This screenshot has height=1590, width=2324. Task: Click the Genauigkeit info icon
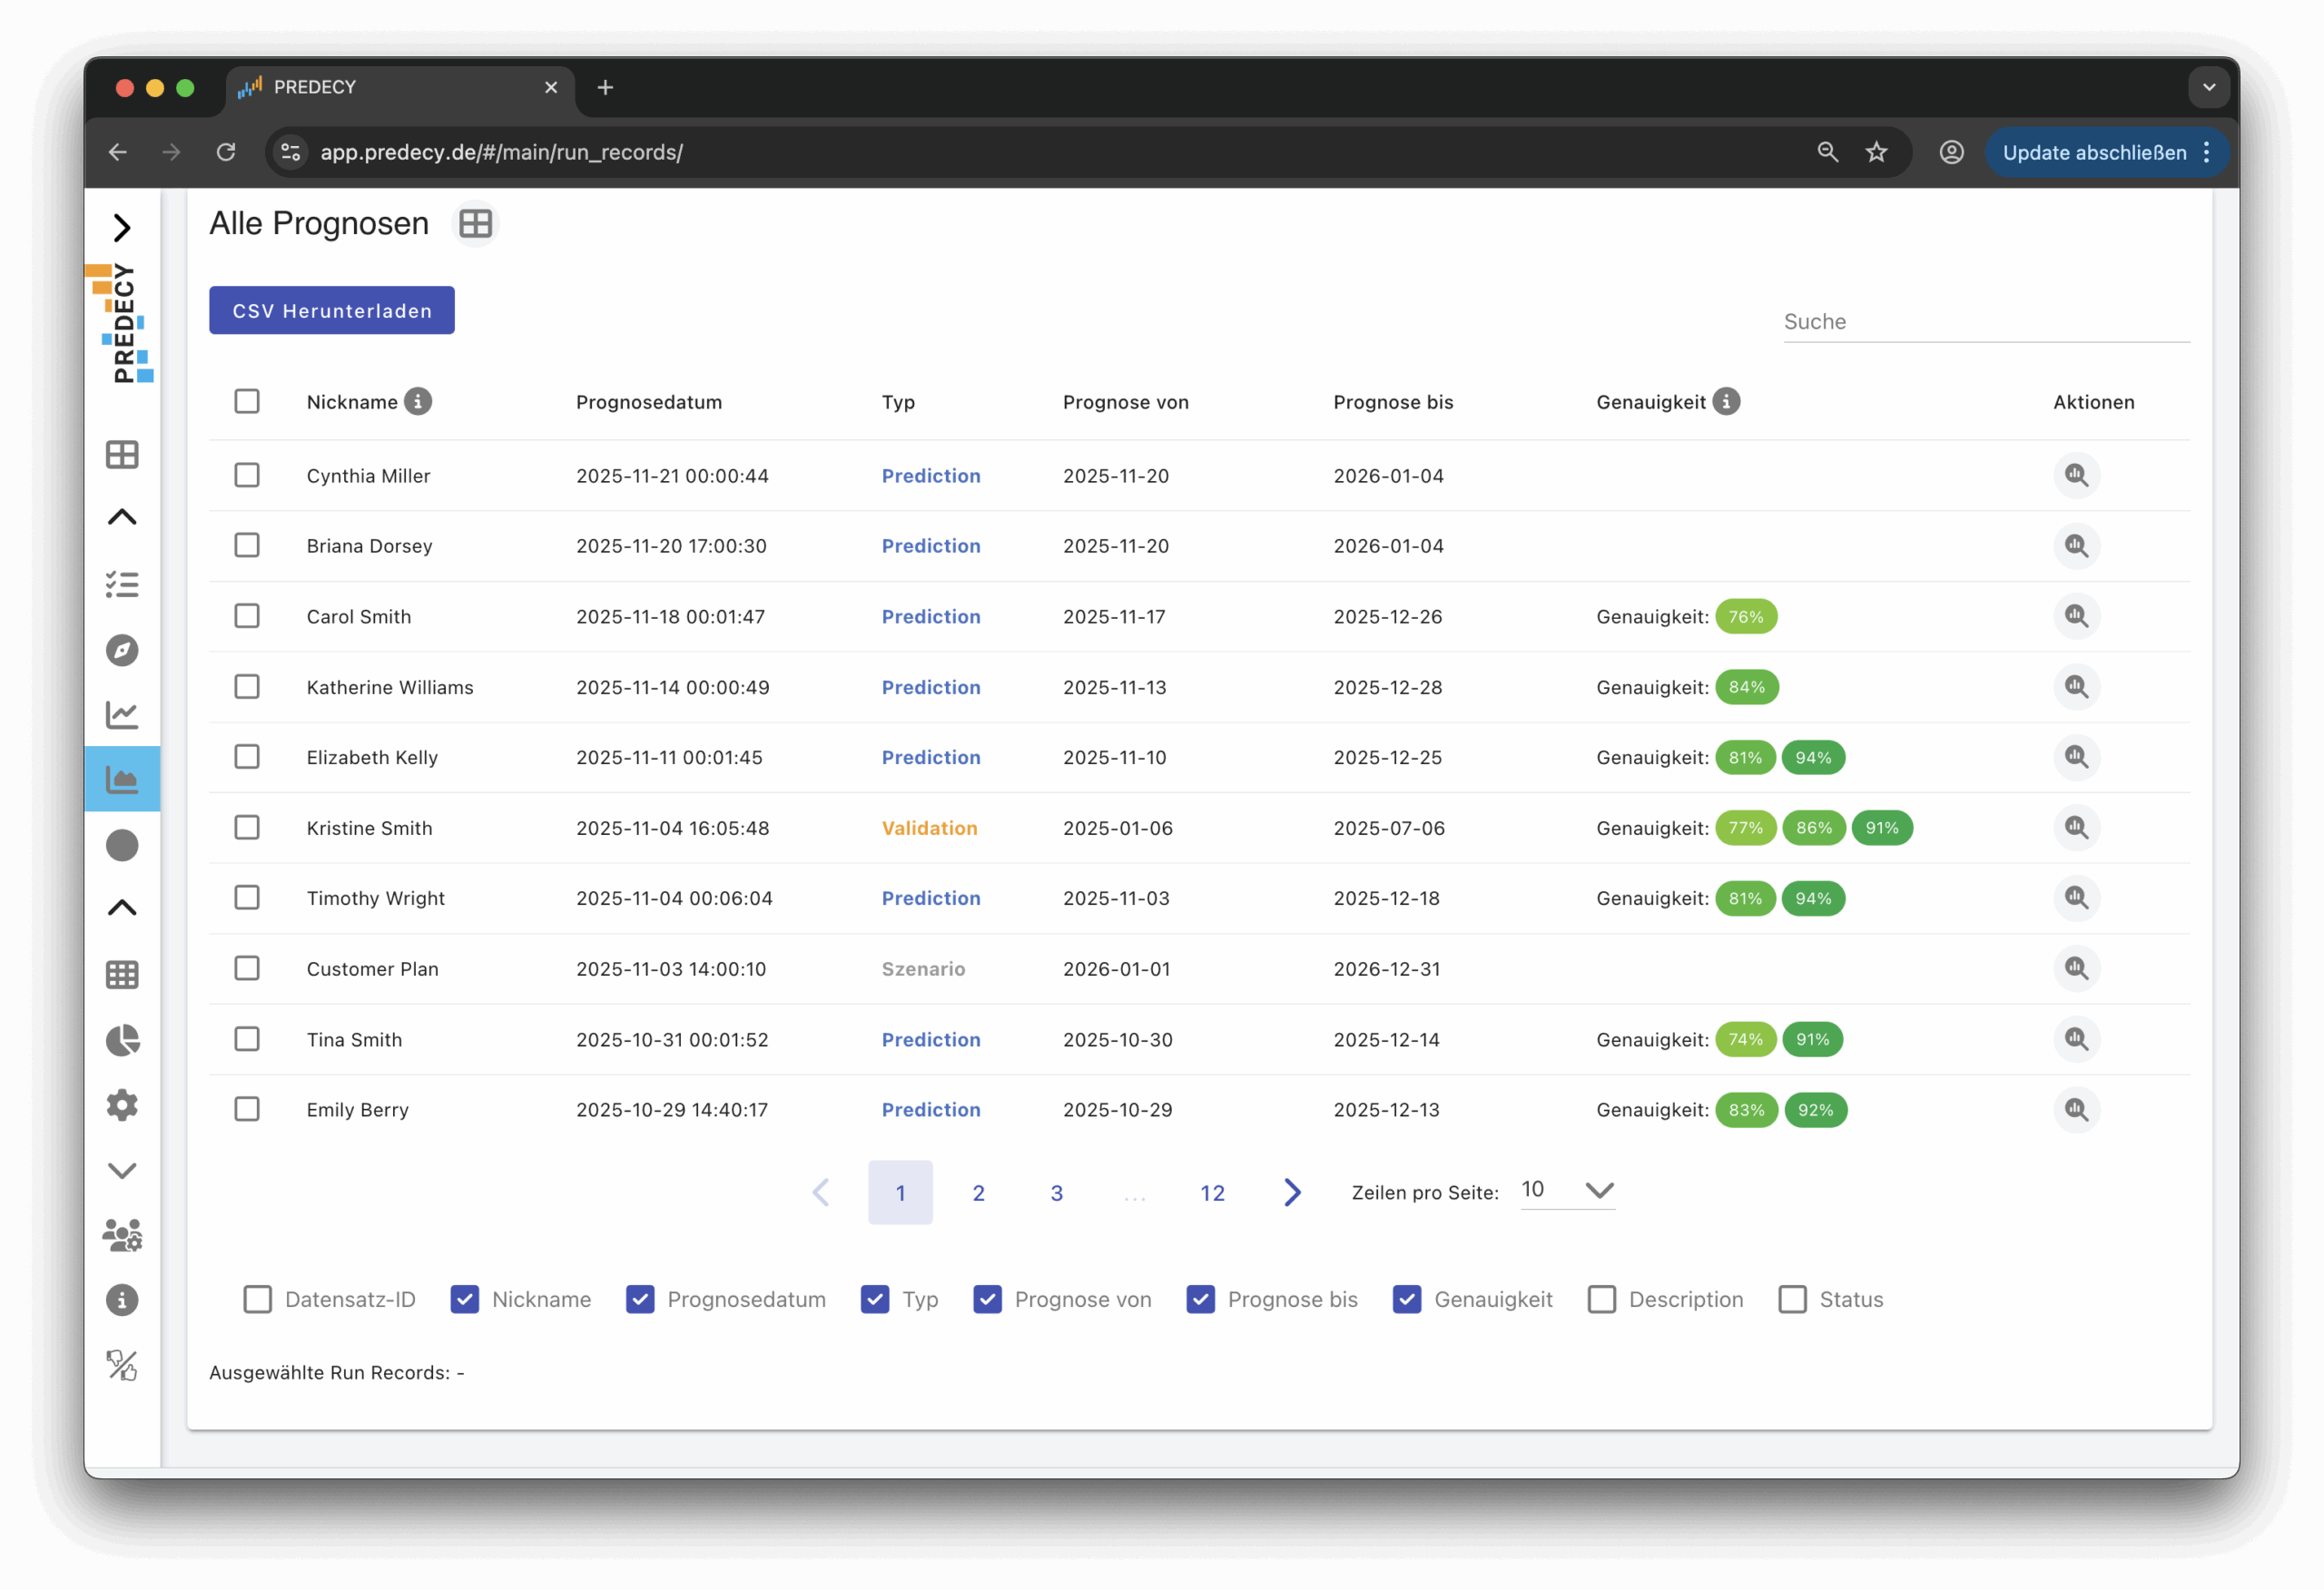1726,401
